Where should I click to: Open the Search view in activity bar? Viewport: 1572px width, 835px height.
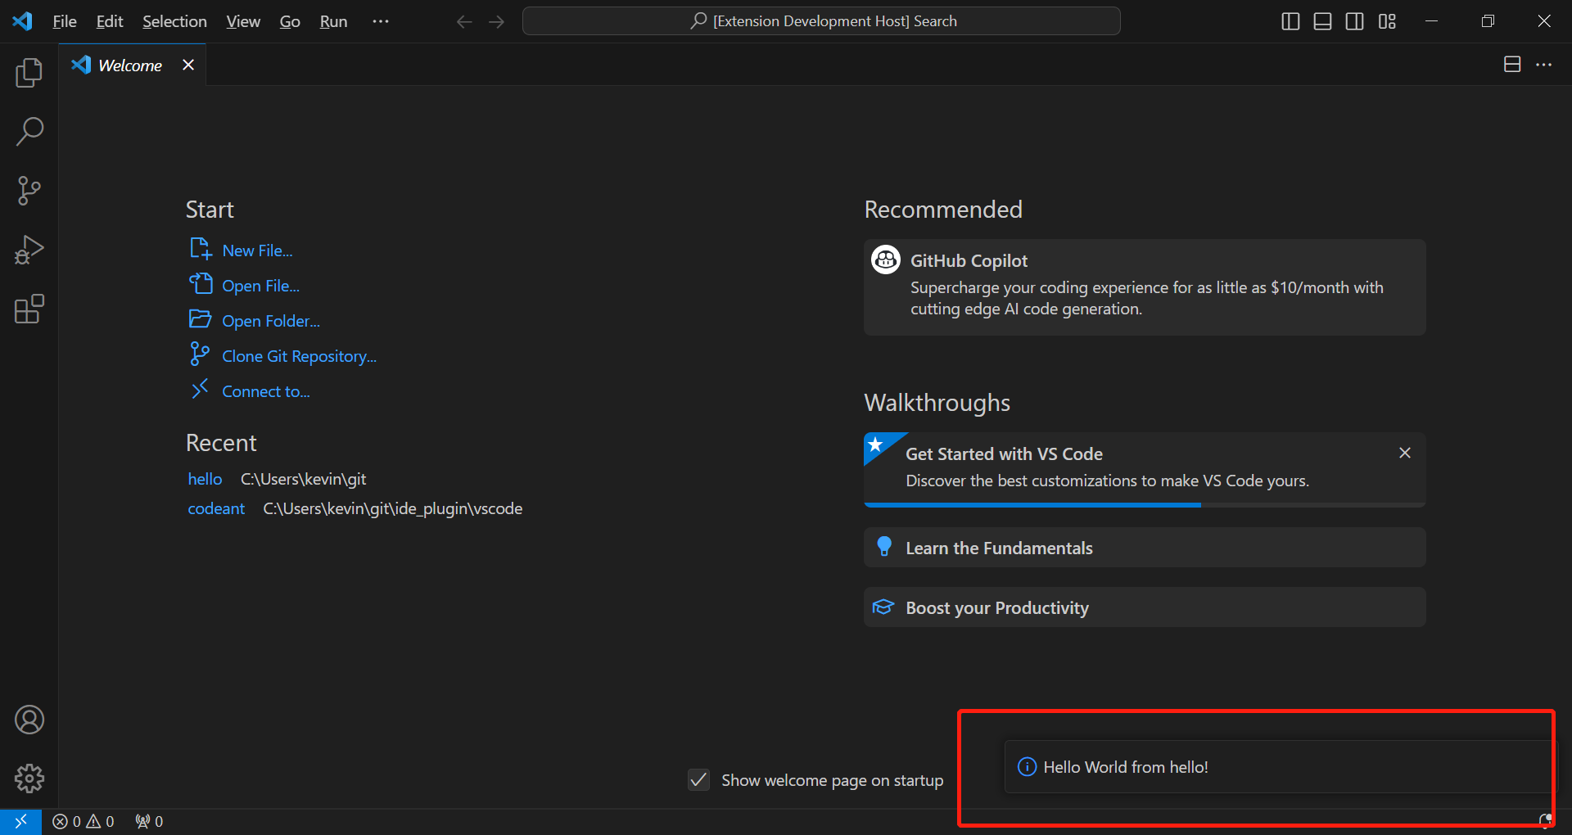29,132
